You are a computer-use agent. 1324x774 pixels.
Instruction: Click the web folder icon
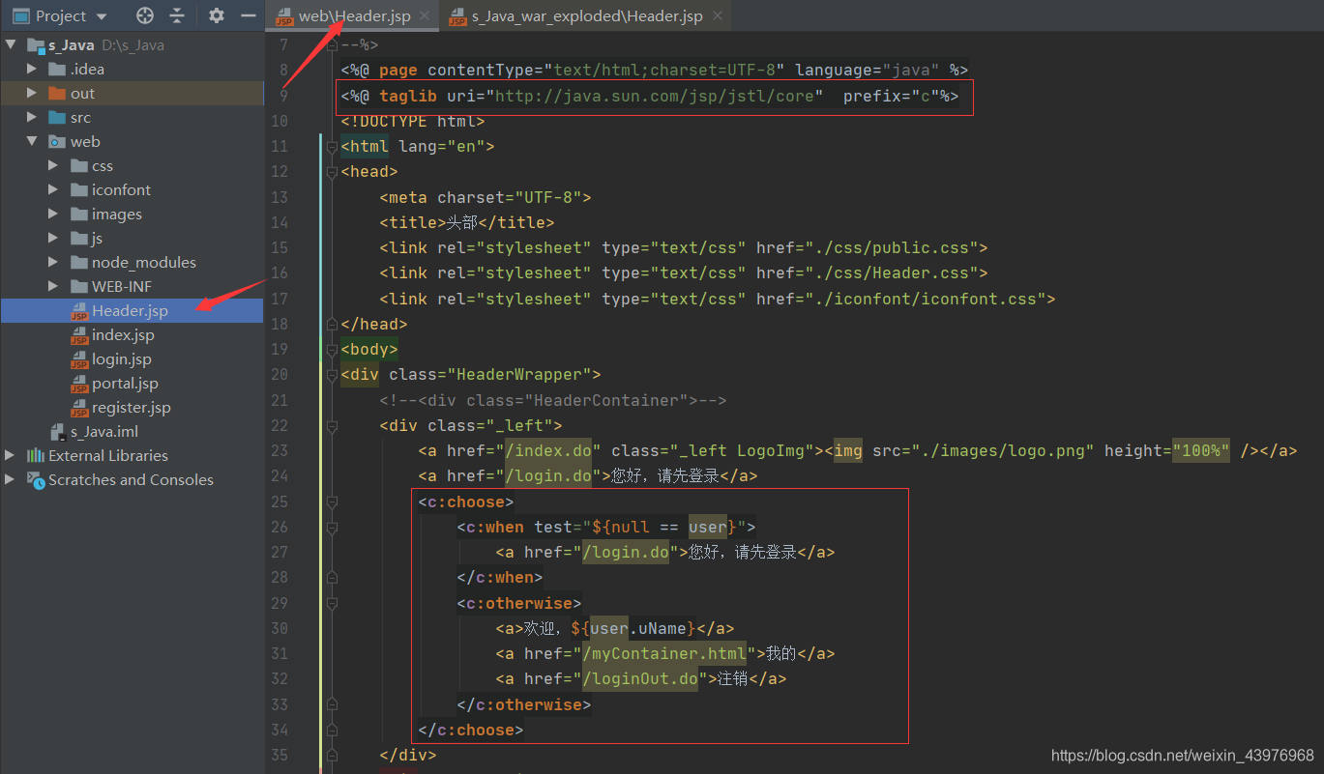[x=57, y=141]
